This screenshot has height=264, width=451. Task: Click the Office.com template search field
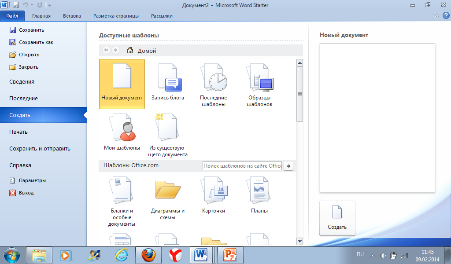242,166
